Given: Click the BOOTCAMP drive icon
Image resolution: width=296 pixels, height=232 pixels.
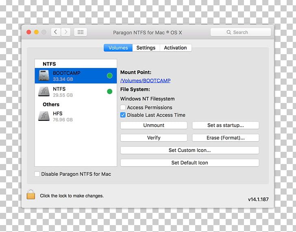Looking at the screenshot, I should [x=44, y=75].
